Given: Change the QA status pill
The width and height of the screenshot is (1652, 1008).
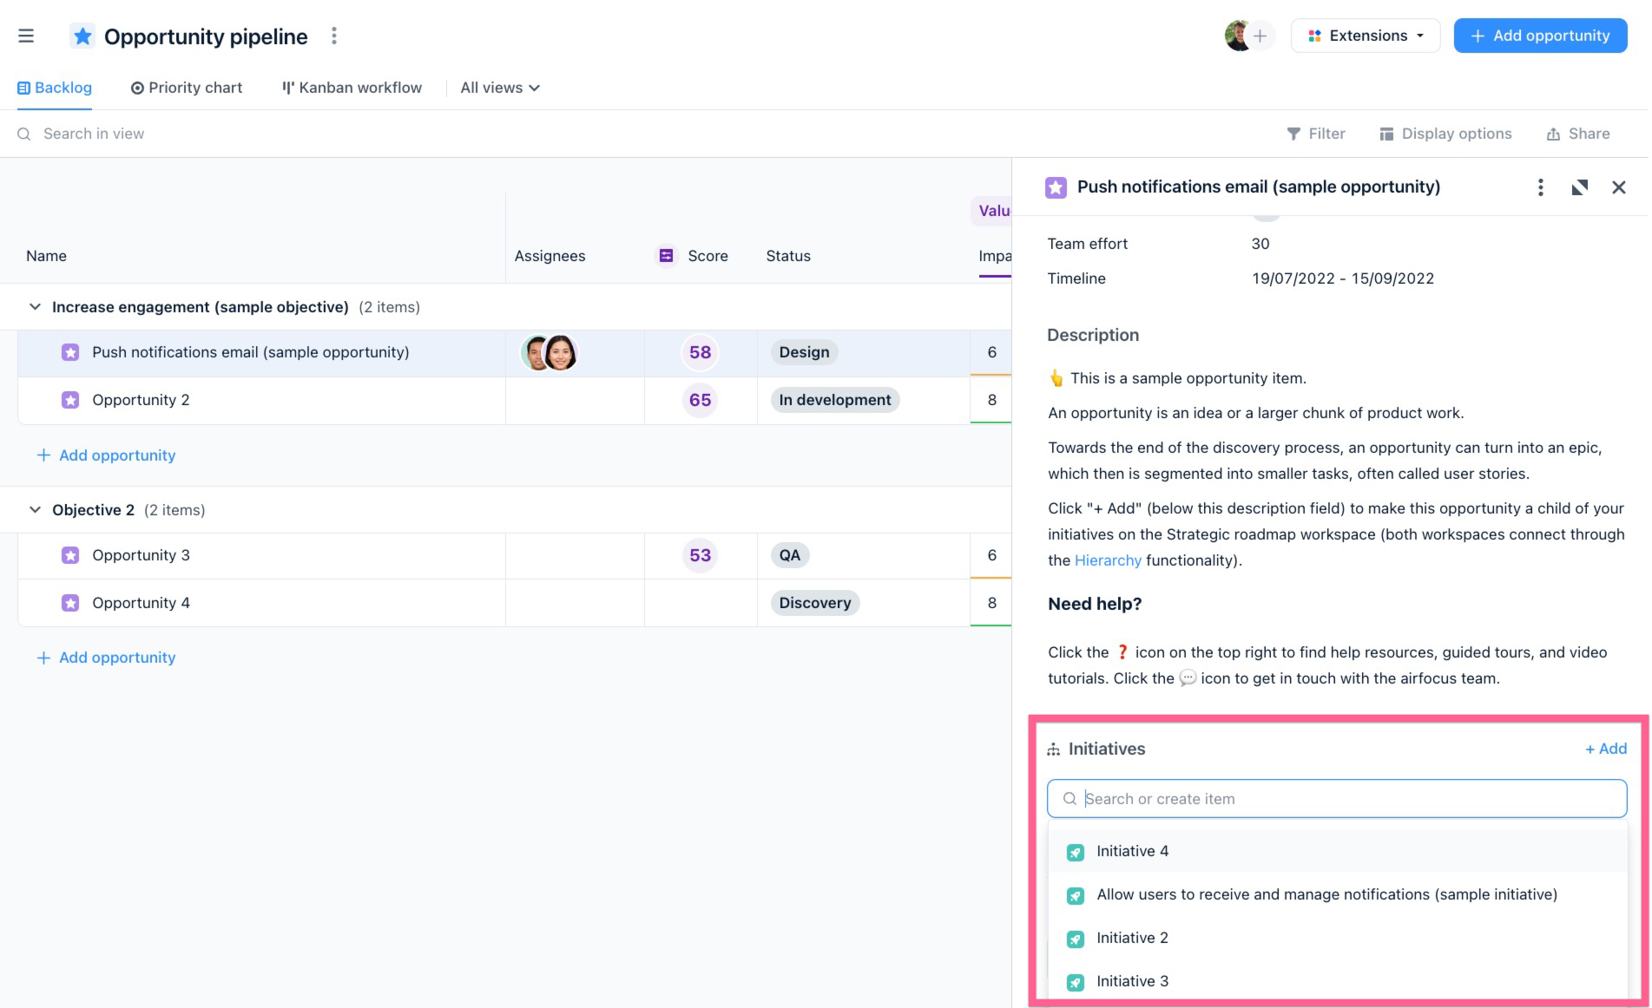Looking at the screenshot, I should (790, 555).
